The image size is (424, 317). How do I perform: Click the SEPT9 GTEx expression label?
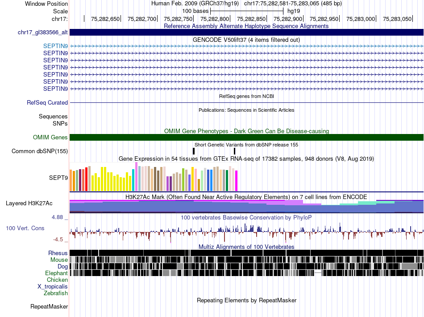[58, 178]
